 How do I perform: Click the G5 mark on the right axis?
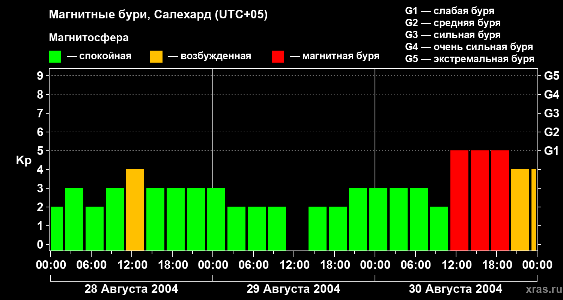coord(551,76)
